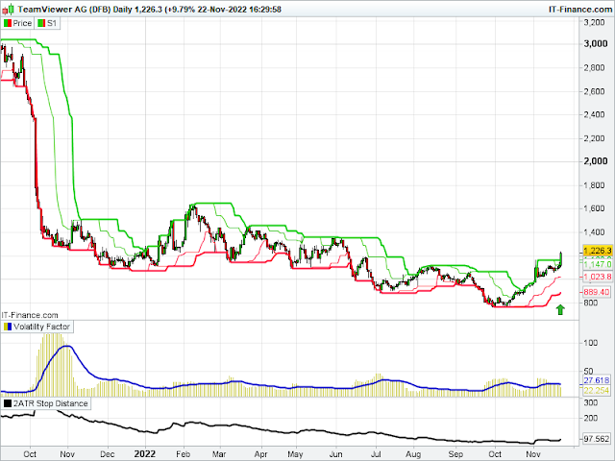Click the TeamViewer AG (DFB) Daily title
The height and width of the screenshot is (461, 615).
coord(75,9)
